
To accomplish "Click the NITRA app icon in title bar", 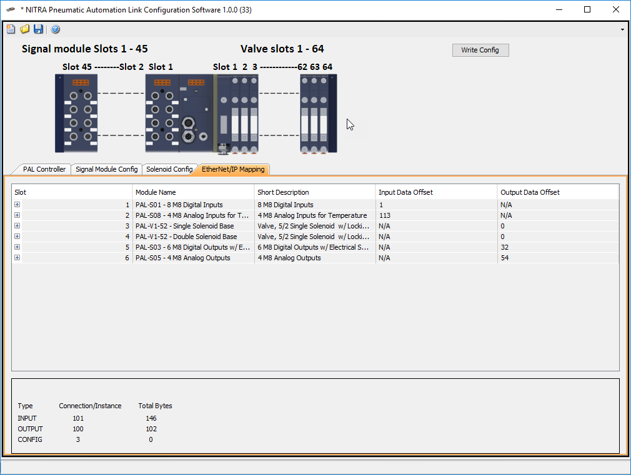I will (11, 9).
